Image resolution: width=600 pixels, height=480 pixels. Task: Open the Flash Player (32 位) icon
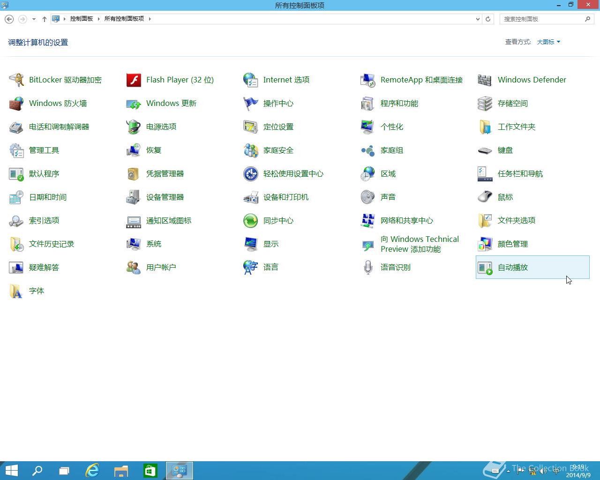tap(134, 80)
